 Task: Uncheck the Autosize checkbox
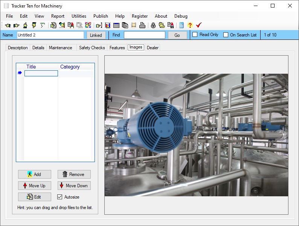click(59, 197)
